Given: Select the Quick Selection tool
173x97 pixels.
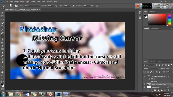Looking at the screenshot, I should click(x=2, y=23).
